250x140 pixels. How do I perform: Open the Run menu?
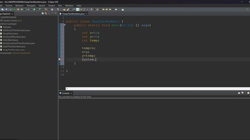[60, 5]
